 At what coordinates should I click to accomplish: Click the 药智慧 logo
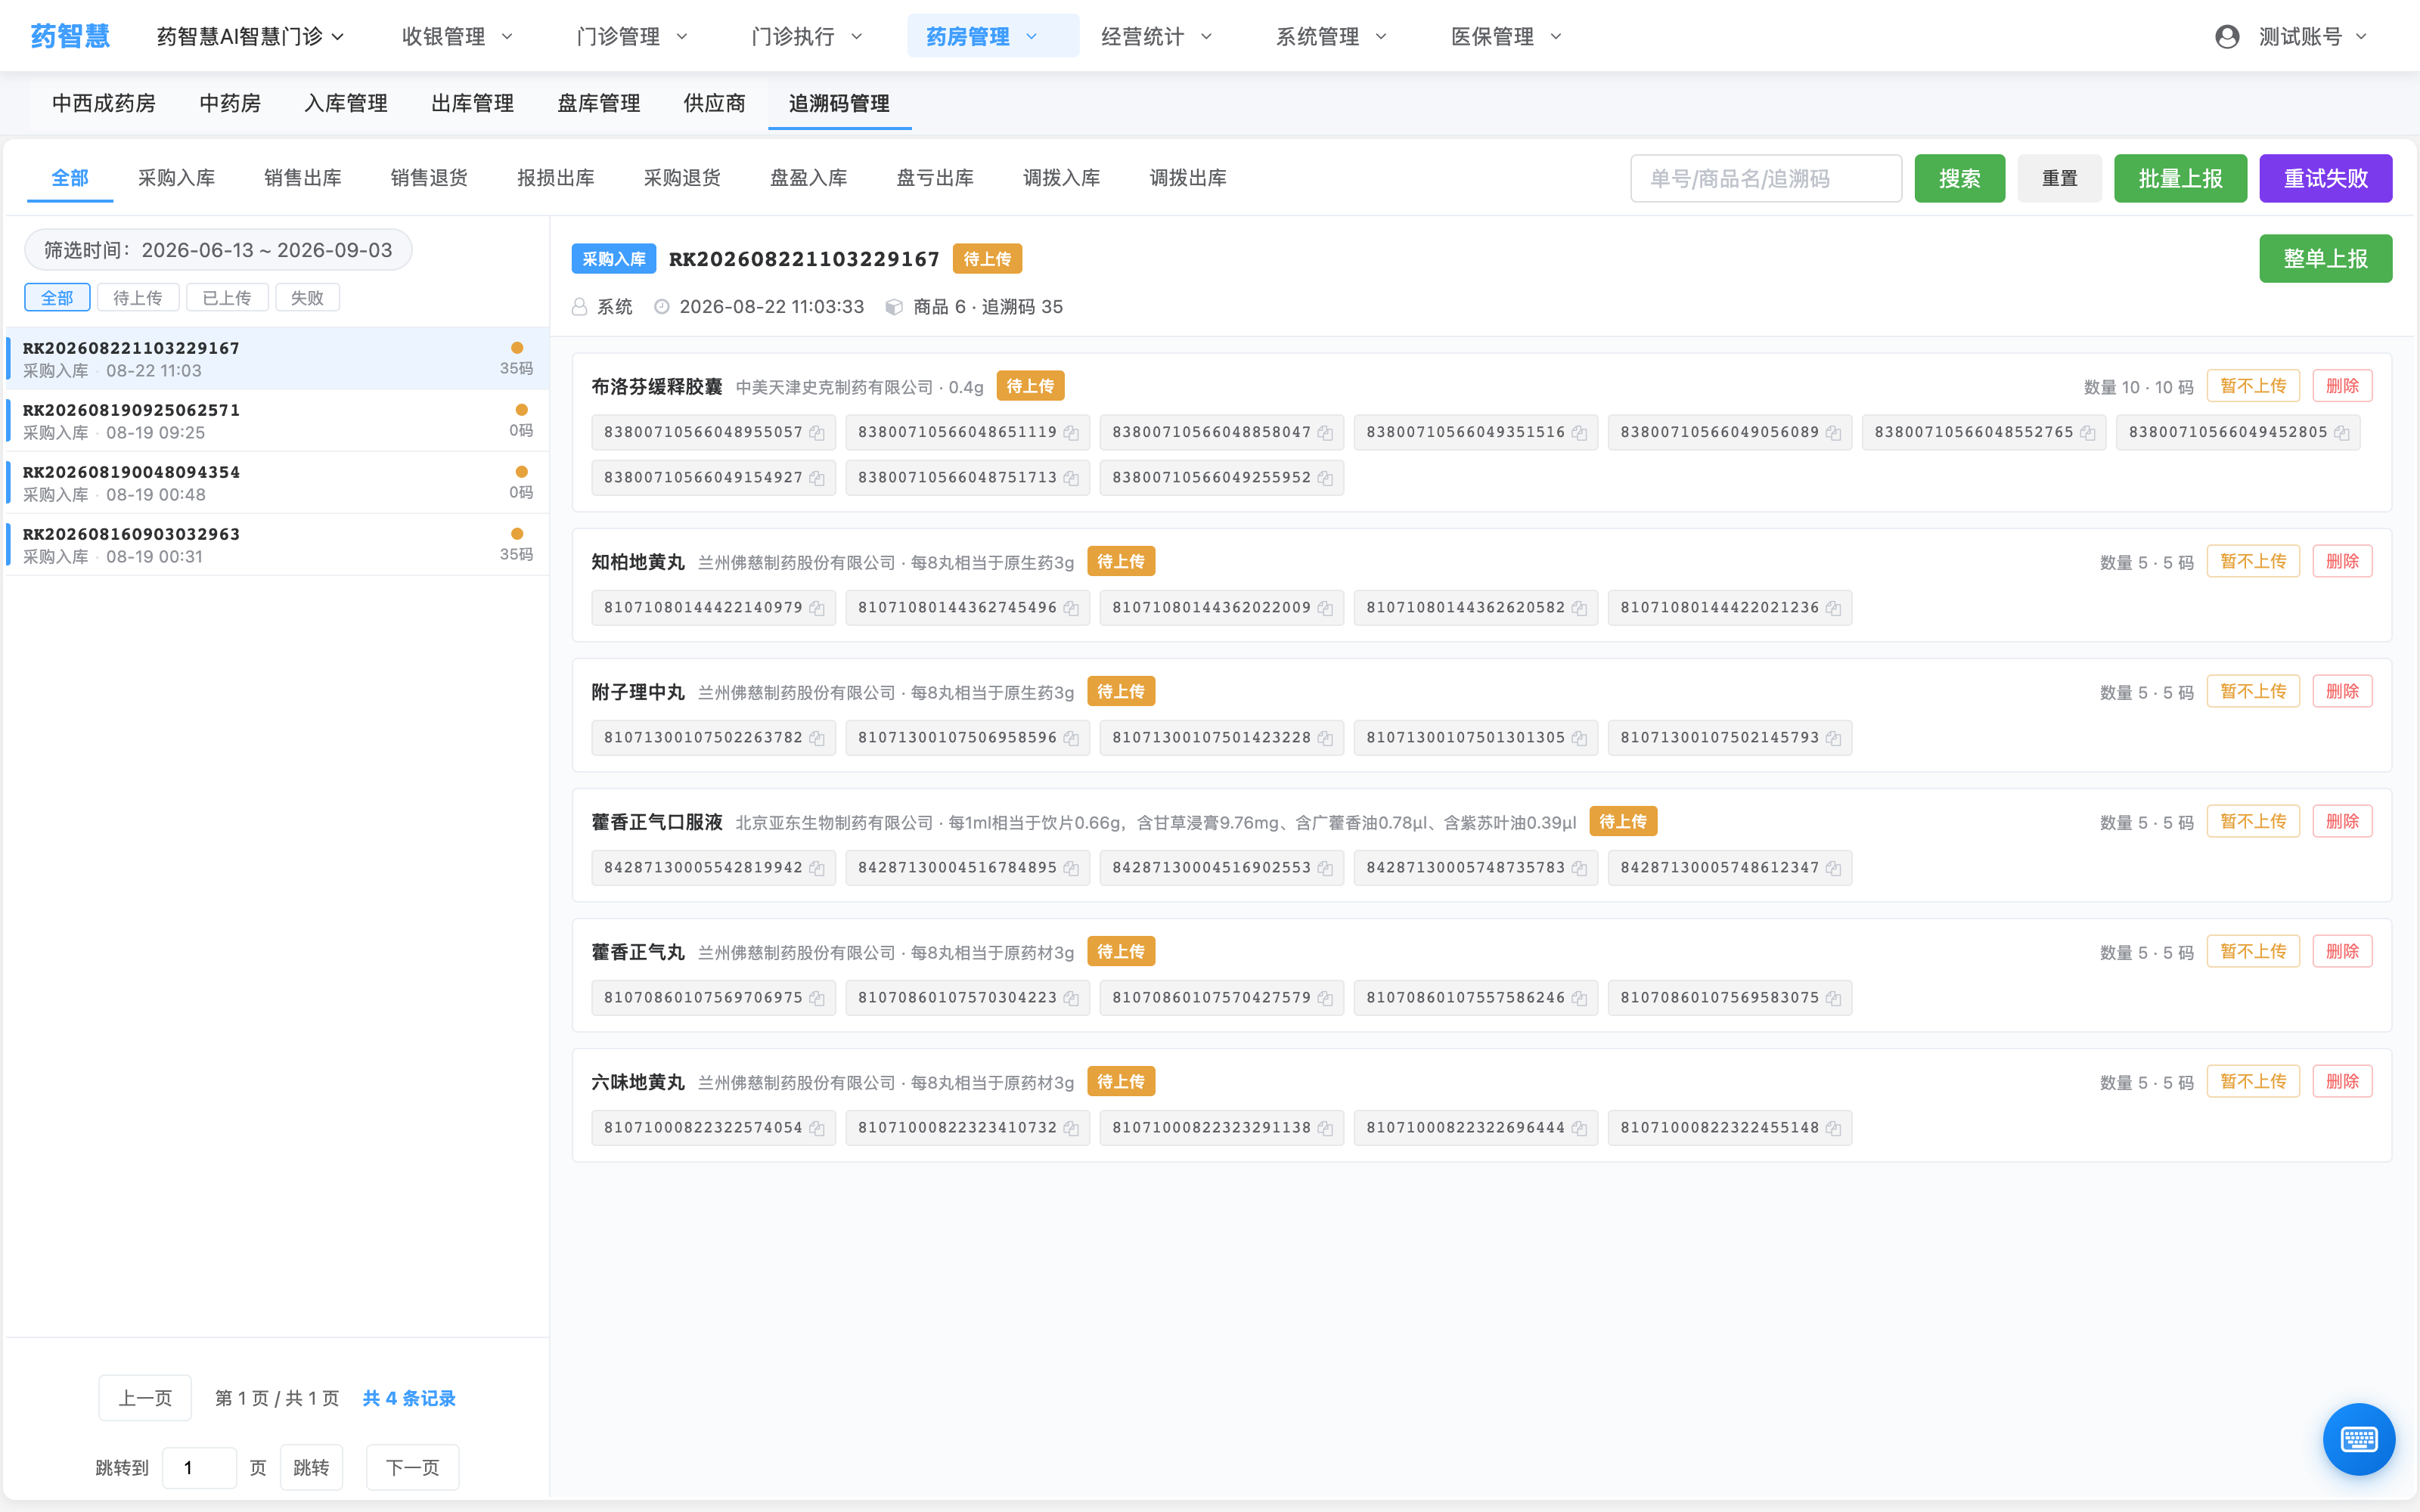click(x=70, y=36)
